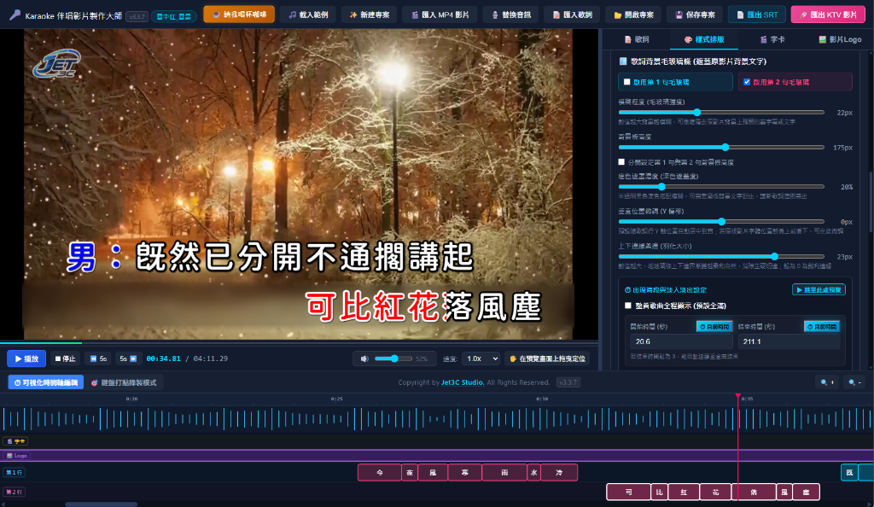This screenshot has height=507, width=874.
Task: Select the 樣式排版 style layout tab
Action: pos(704,39)
